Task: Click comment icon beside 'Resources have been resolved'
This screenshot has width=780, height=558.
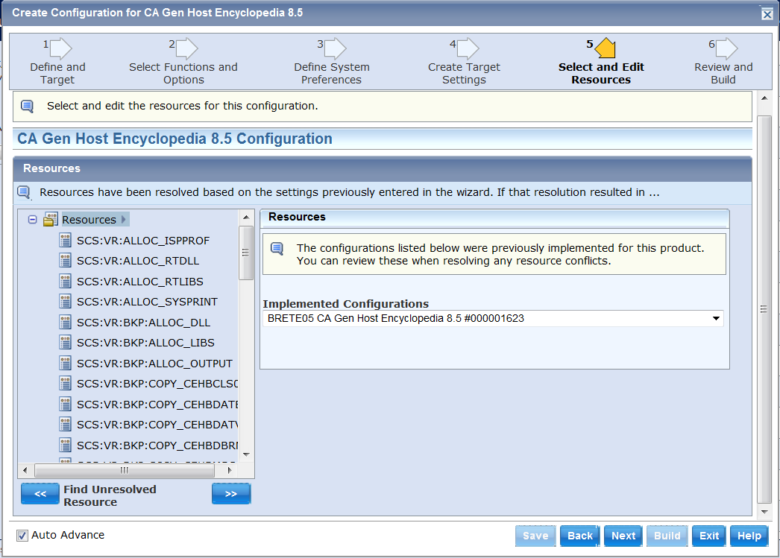Action: tap(25, 192)
